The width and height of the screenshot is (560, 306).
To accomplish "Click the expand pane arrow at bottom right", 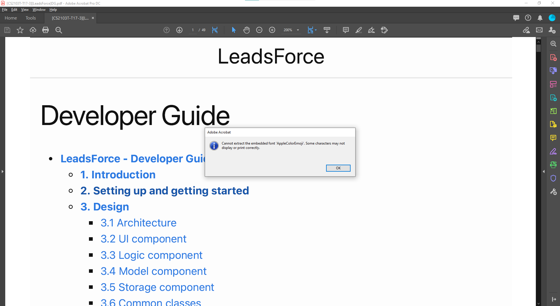I will [x=554, y=299].
